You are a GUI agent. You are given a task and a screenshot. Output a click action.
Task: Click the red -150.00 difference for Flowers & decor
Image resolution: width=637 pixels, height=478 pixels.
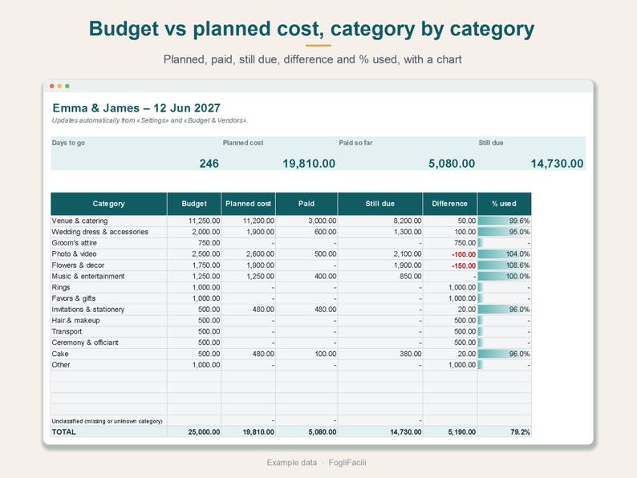(450, 265)
